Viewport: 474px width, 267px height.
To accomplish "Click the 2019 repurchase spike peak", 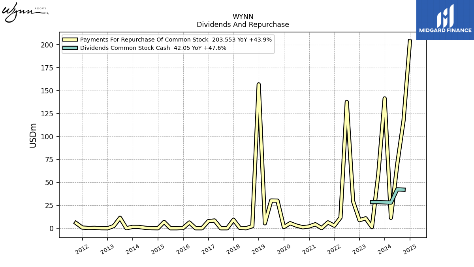I will 259,83.
